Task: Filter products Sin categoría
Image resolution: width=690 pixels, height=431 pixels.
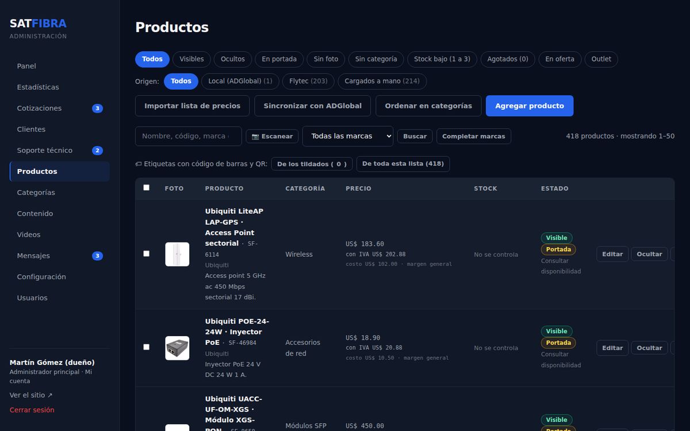Action: (376, 59)
